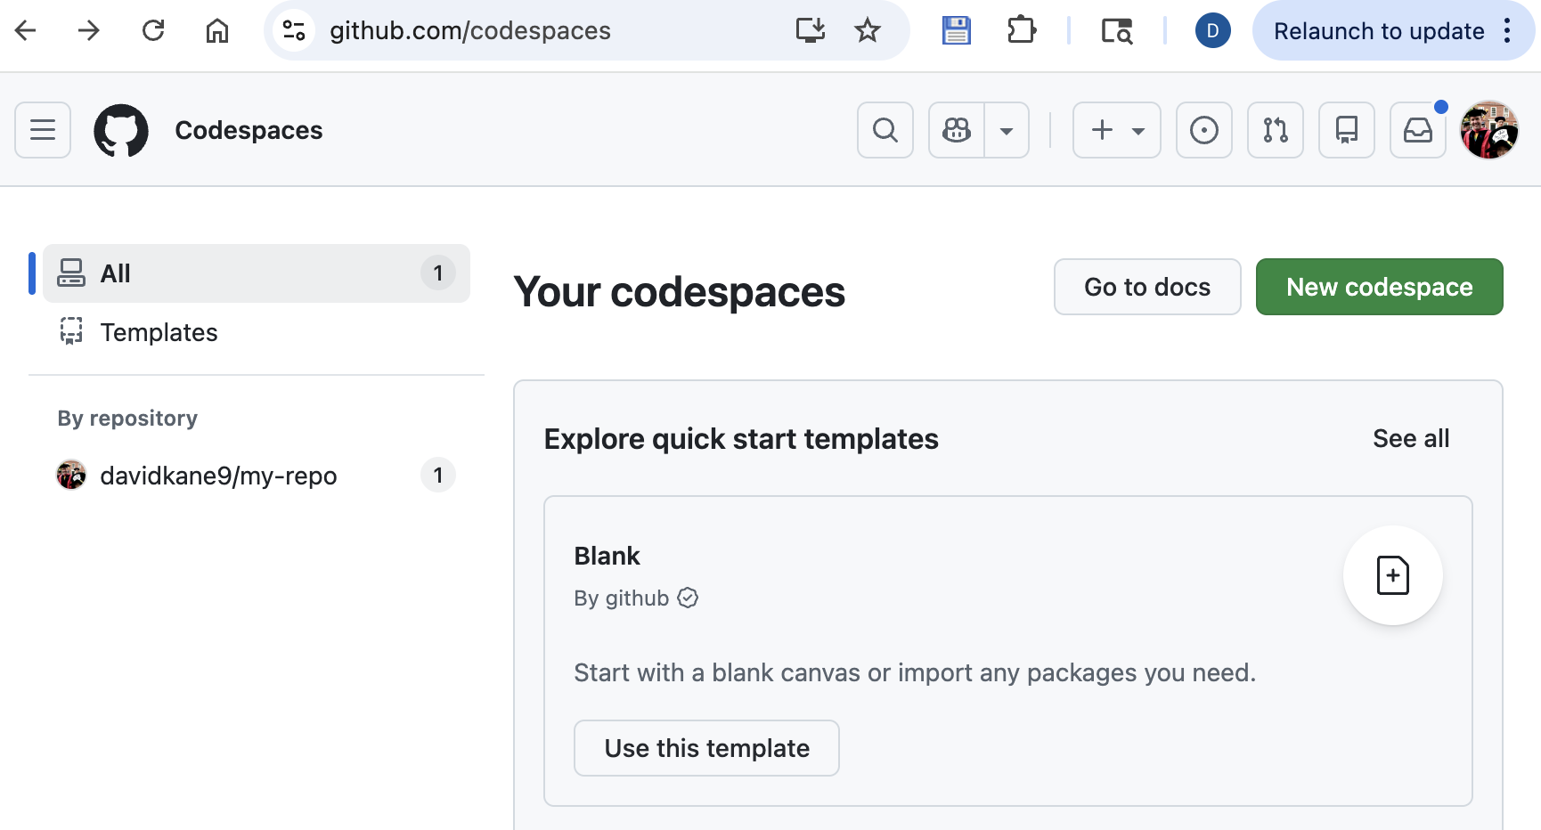Screen dimensions: 1541x830
Task: Open the GitHub search icon
Action: click(885, 130)
